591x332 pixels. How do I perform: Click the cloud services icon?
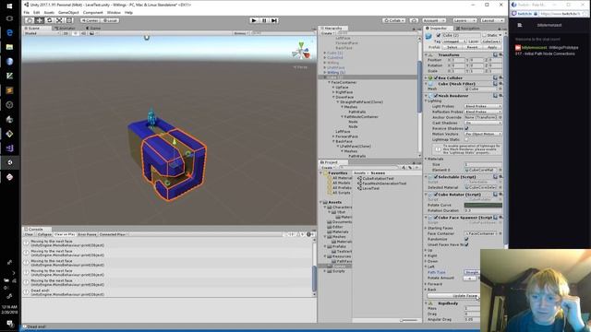(414, 20)
